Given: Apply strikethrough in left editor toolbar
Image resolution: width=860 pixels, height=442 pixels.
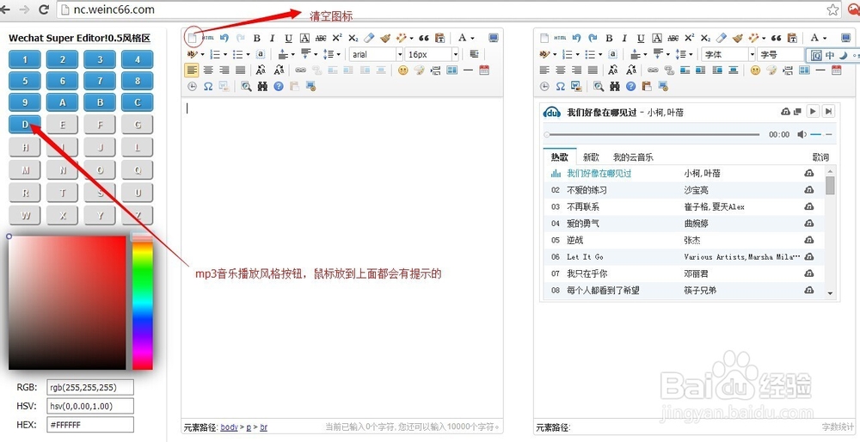Looking at the screenshot, I should click(x=321, y=39).
